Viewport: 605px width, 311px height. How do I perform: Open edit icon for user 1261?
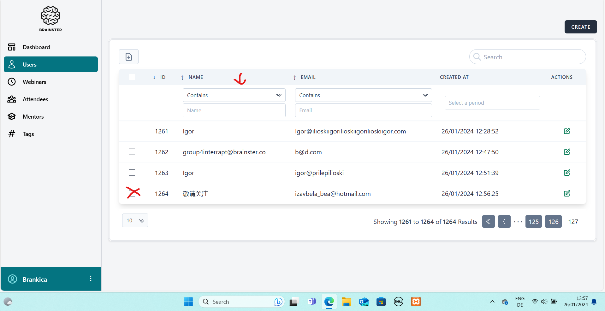click(567, 131)
